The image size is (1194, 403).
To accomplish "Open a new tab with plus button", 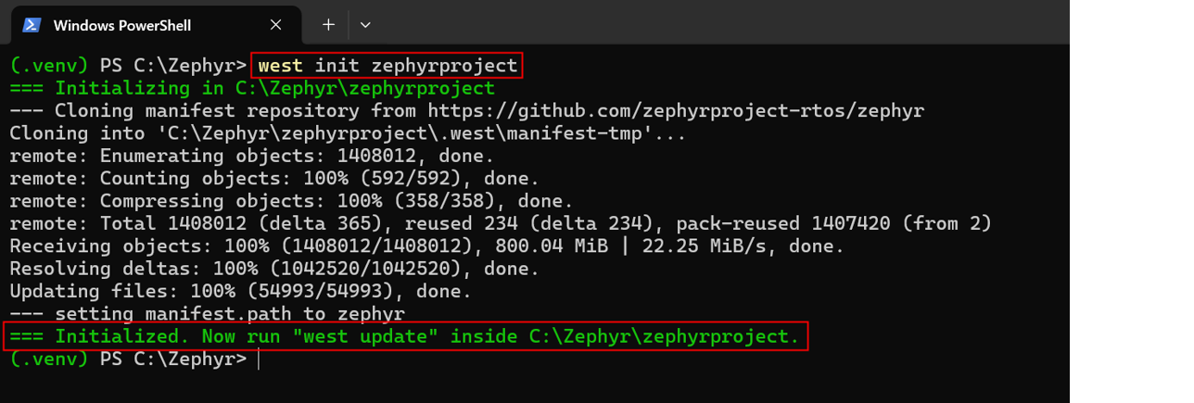I will coord(328,25).
